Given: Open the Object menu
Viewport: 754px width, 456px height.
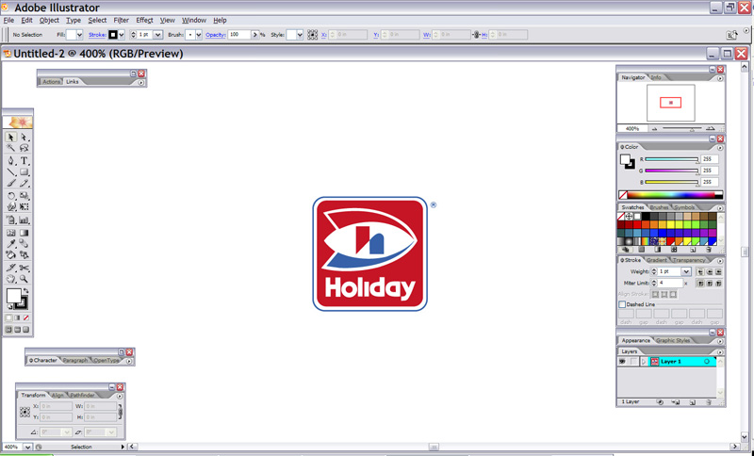Looking at the screenshot, I should (x=49, y=20).
